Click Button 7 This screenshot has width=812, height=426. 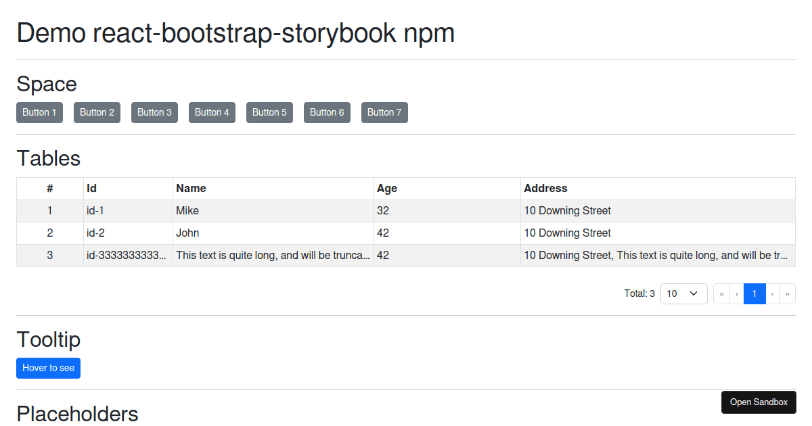[x=384, y=112]
